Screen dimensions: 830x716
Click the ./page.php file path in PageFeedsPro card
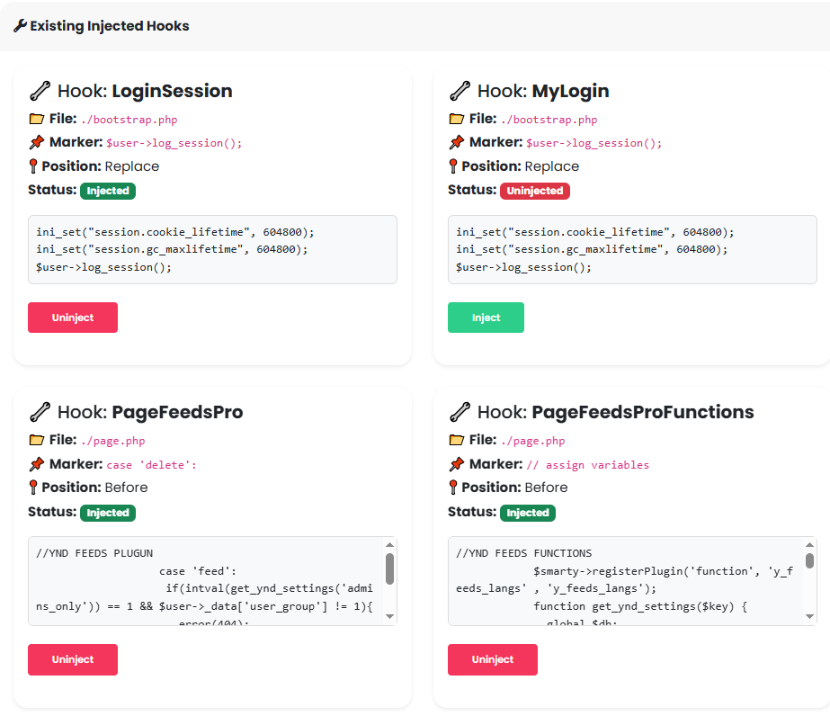coord(112,441)
